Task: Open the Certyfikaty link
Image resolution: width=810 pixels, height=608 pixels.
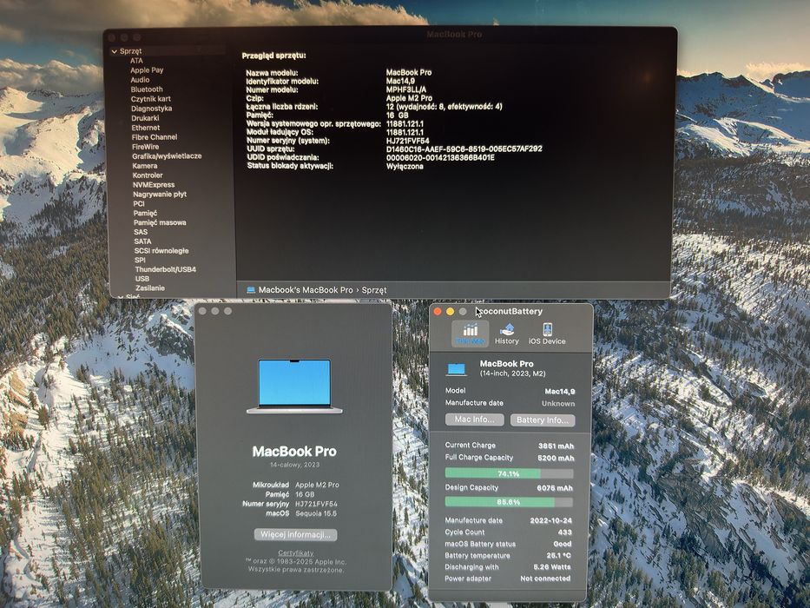Action: click(296, 552)
